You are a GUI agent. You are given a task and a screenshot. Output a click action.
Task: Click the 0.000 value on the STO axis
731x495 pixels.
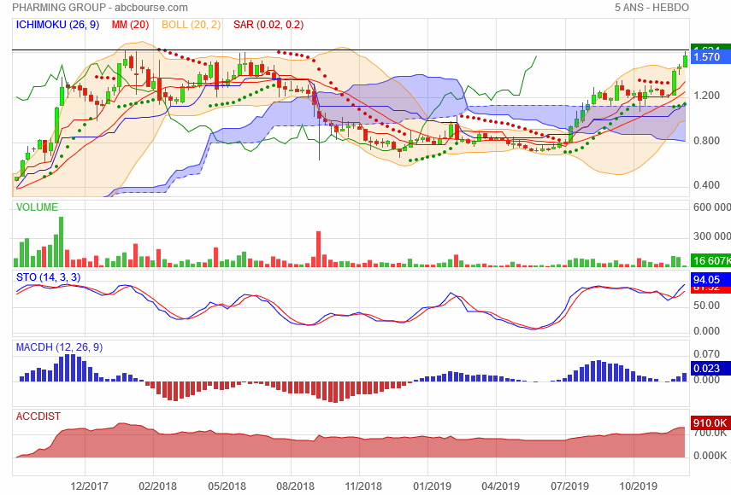coord(706,331)
